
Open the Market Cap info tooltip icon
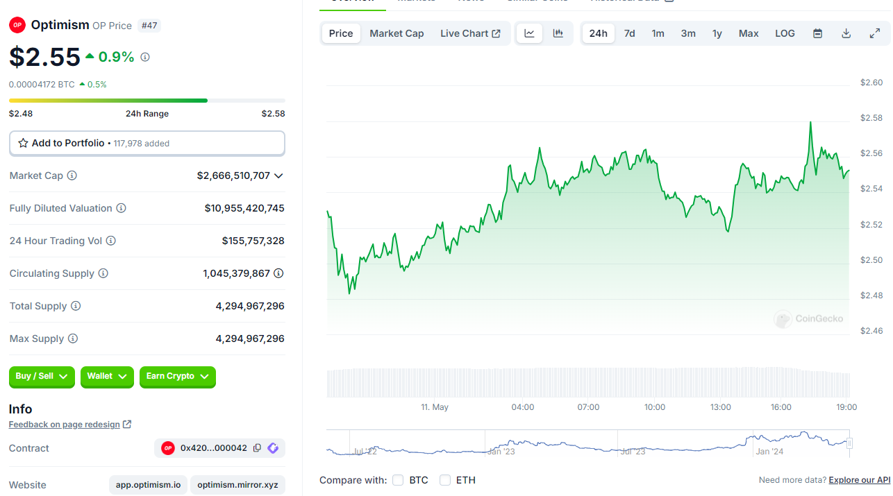click(72, 176)
